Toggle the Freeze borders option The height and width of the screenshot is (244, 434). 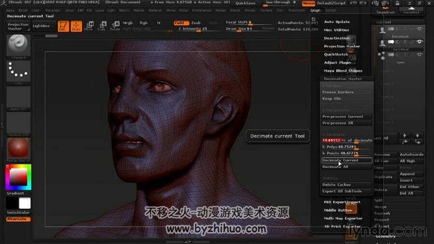pyautogui.click(x=347, y=92)
